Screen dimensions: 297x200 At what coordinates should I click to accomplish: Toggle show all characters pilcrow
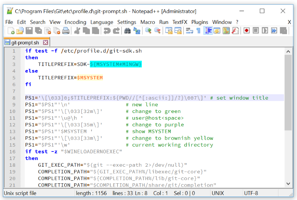199,31
